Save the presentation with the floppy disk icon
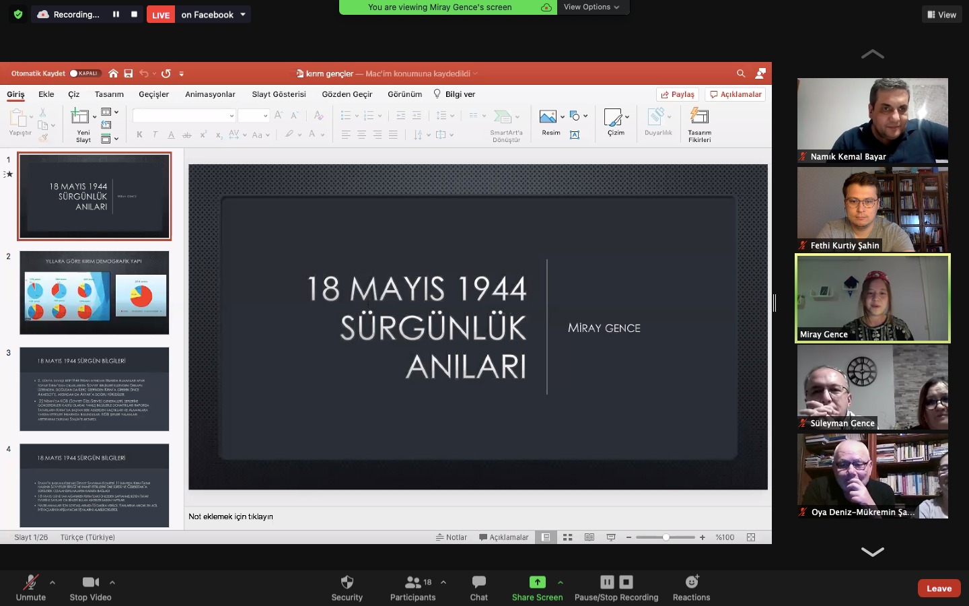 [x=129, y=73]
